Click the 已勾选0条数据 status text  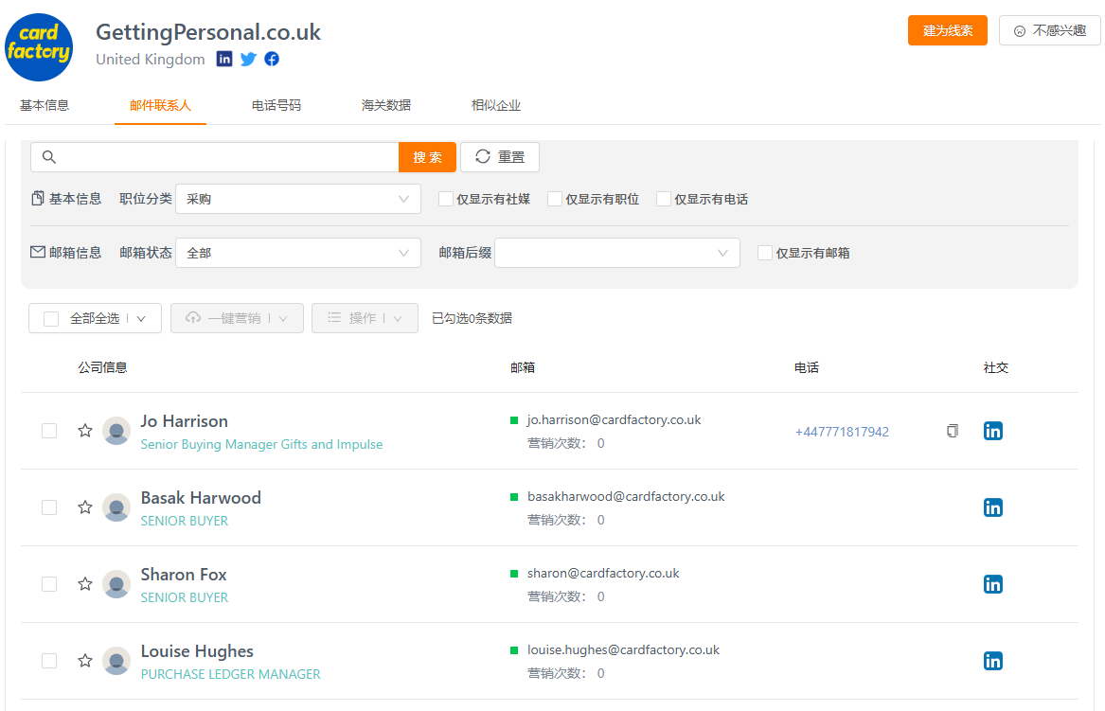pyautogui.click(x=472, y=318)
